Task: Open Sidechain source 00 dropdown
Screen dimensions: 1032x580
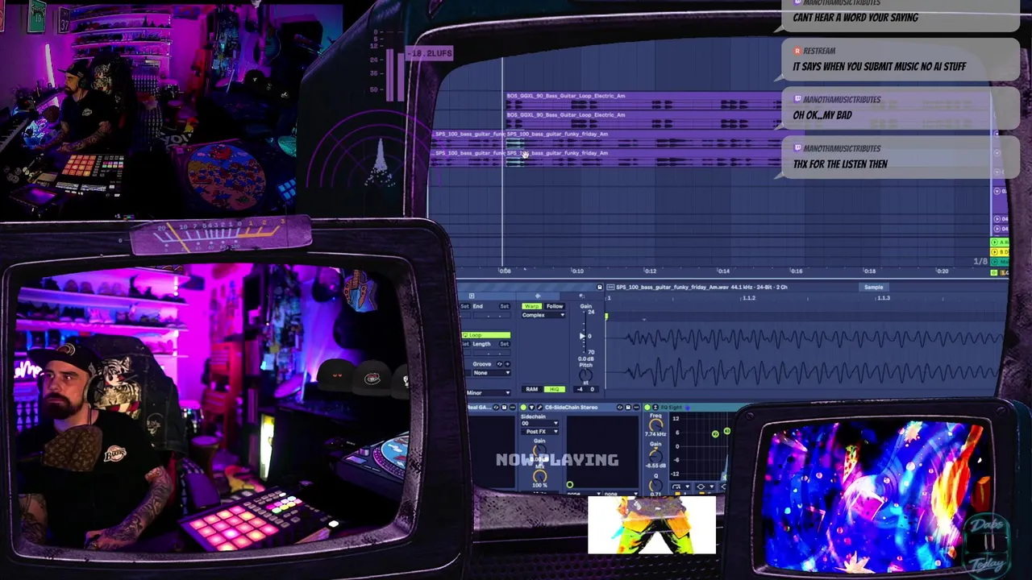Action: 539,423
